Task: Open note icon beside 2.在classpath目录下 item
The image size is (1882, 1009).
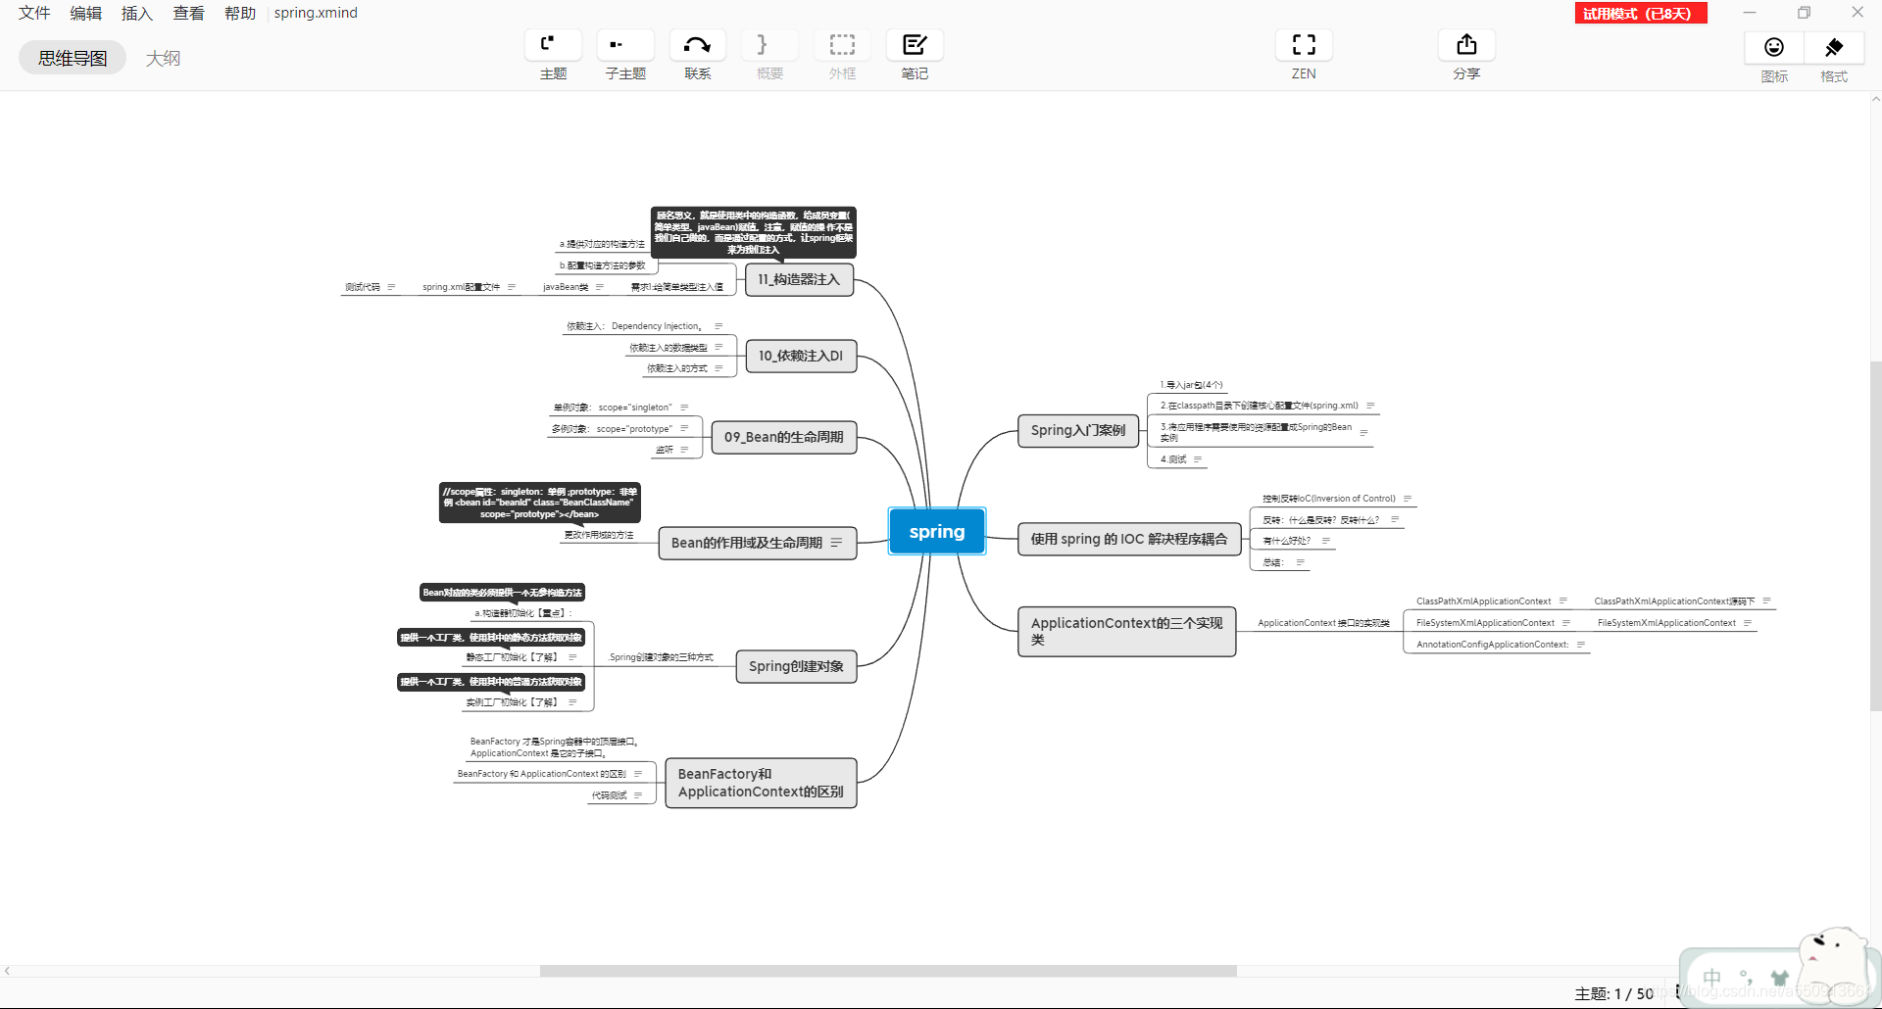Action: [x=1370, y=406]
